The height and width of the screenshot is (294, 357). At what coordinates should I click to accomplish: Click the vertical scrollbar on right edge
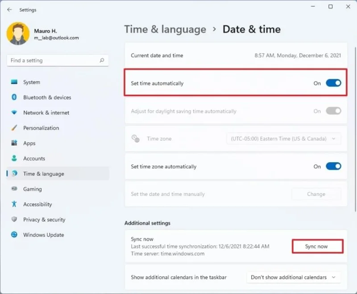(x=356, y=130)
